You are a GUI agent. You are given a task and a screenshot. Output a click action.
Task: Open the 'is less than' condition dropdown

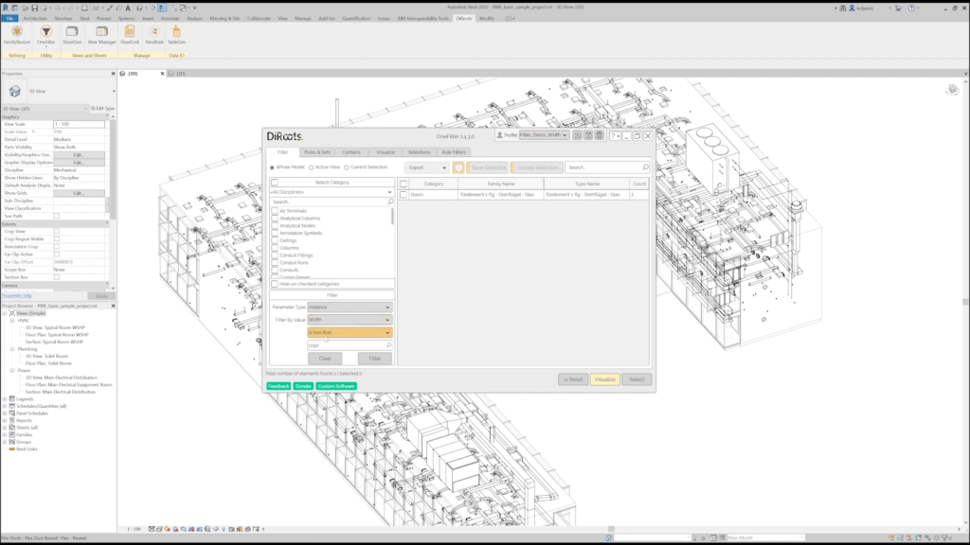(350, 332)
